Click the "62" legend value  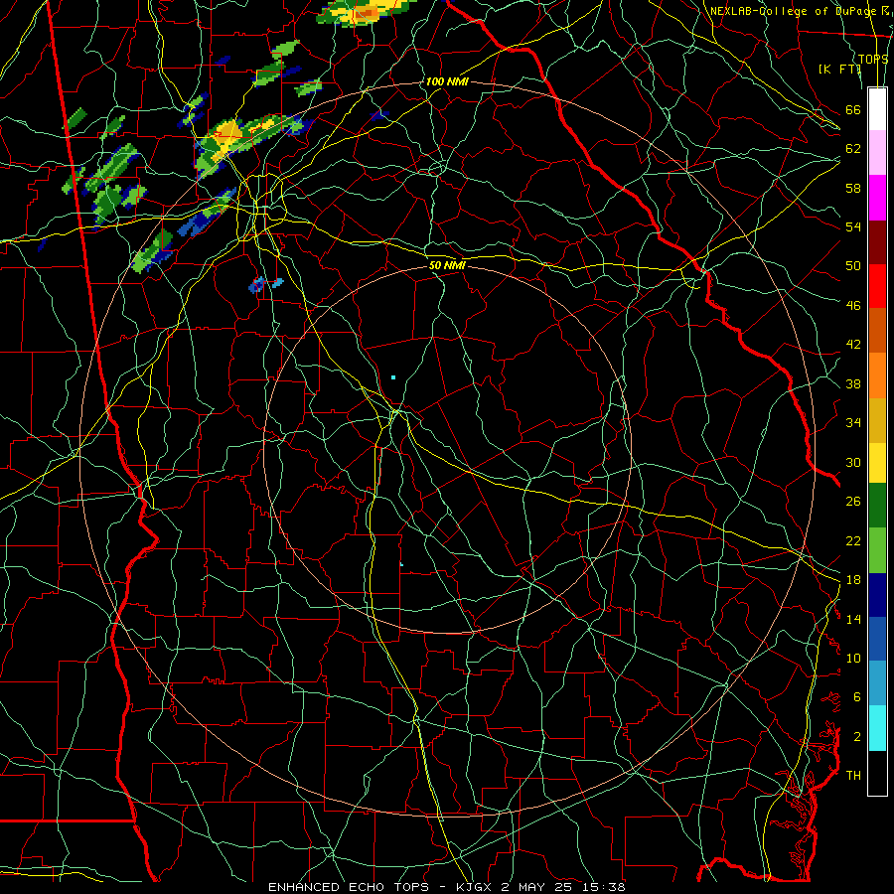(853, 148)
